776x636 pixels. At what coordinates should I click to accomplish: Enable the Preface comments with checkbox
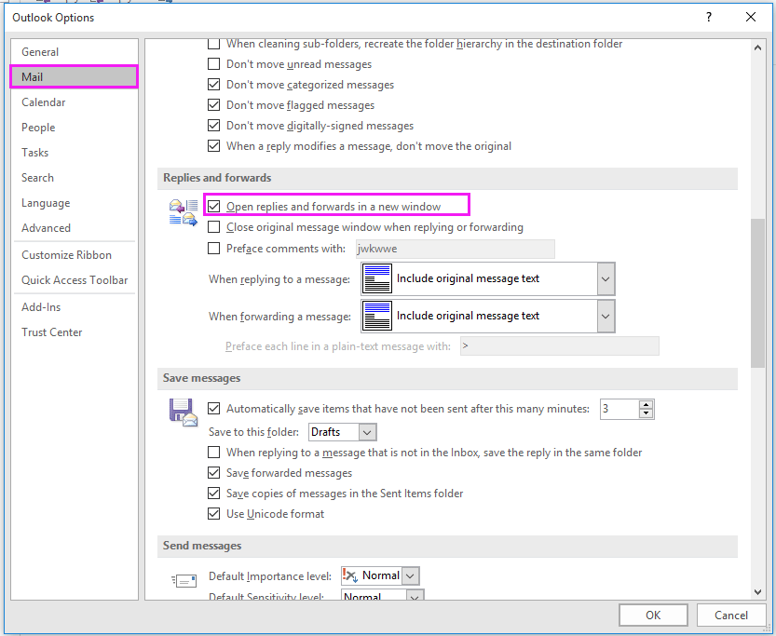(x=214, y=249)
